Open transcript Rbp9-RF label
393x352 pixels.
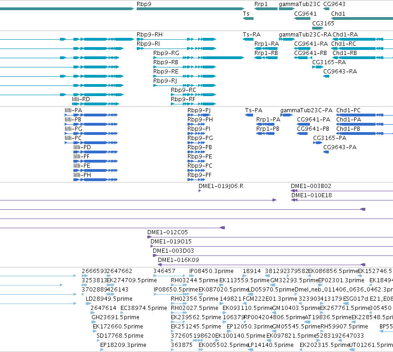183,99
